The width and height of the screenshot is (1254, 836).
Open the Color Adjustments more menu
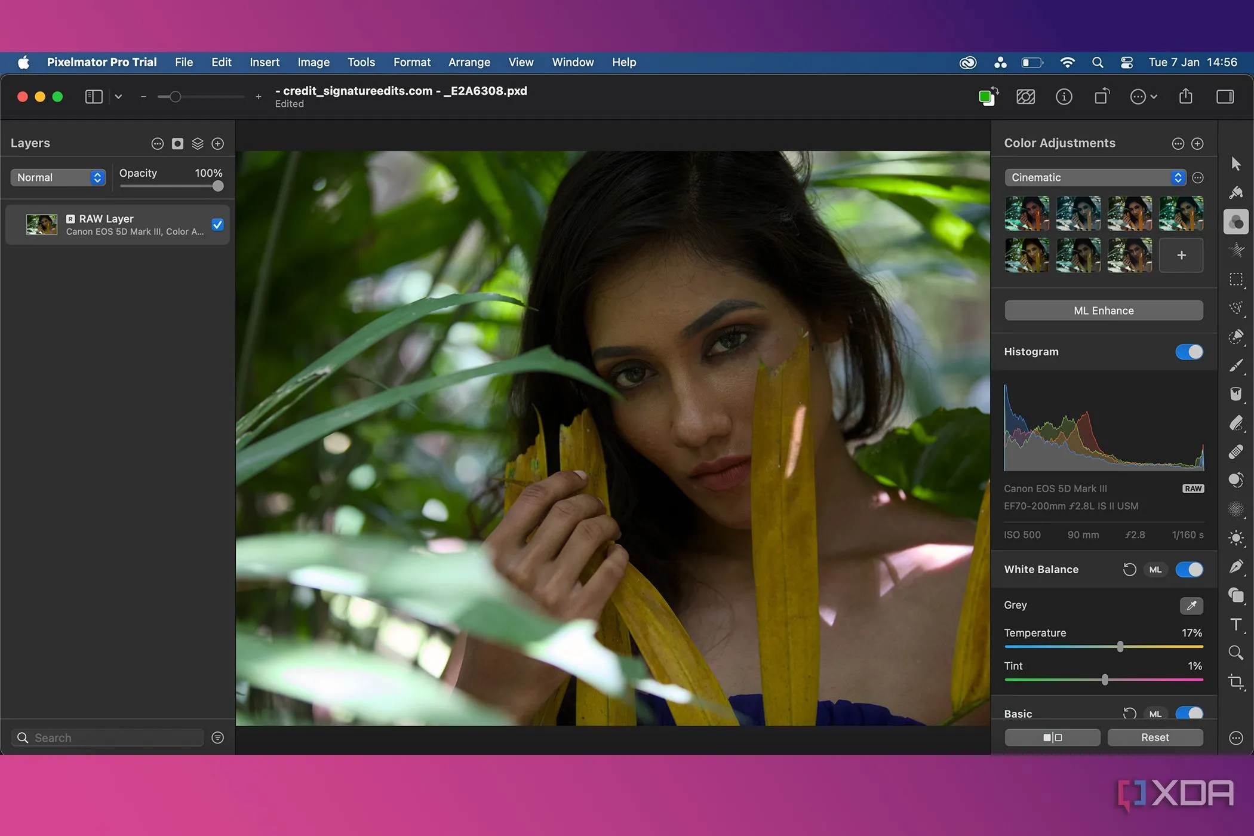coord(1178,143)
